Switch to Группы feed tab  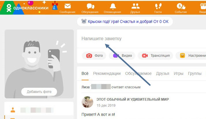tap(194, 73)
